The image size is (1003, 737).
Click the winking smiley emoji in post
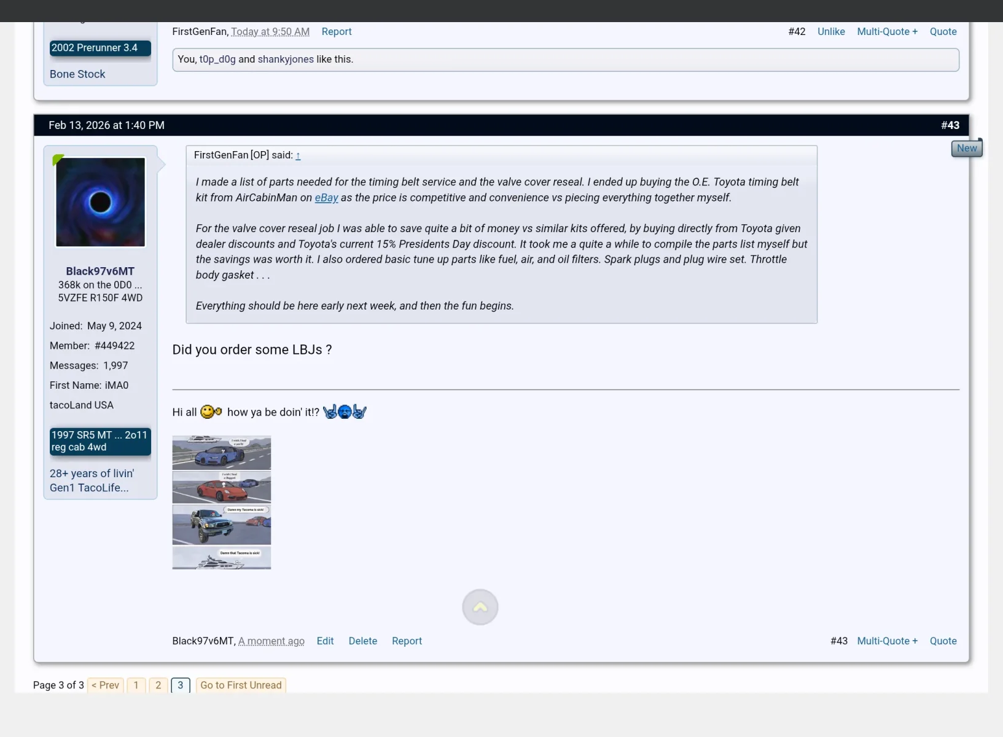tap(211, 411)
